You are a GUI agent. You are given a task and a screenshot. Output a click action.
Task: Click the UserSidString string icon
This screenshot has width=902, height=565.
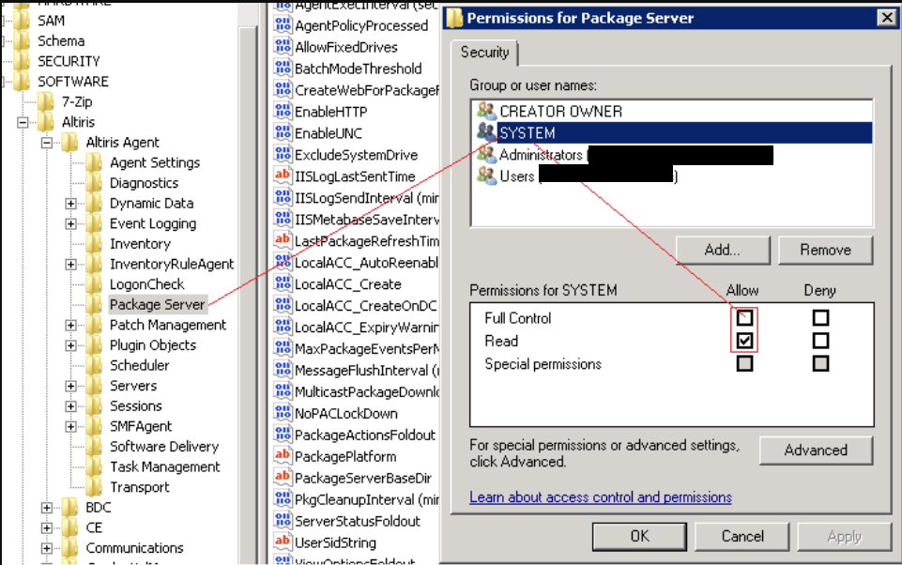(283, 542)
